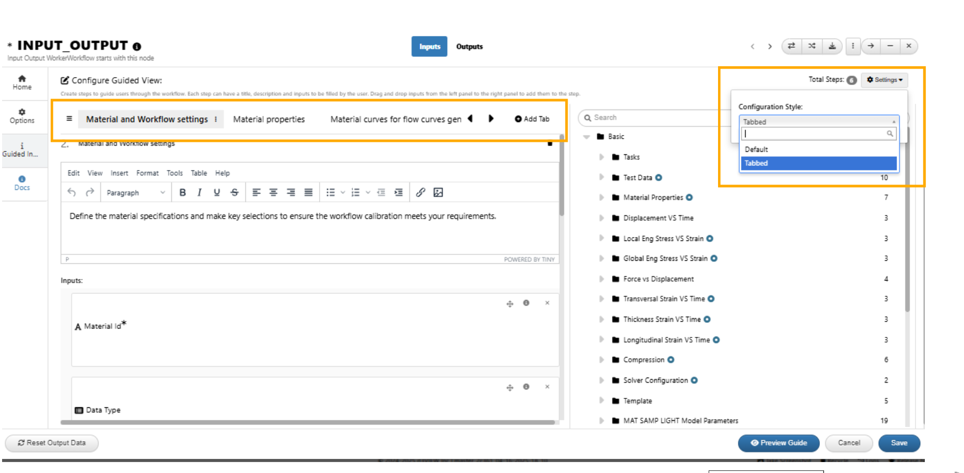Click the Add Tab button

point(532,119)
